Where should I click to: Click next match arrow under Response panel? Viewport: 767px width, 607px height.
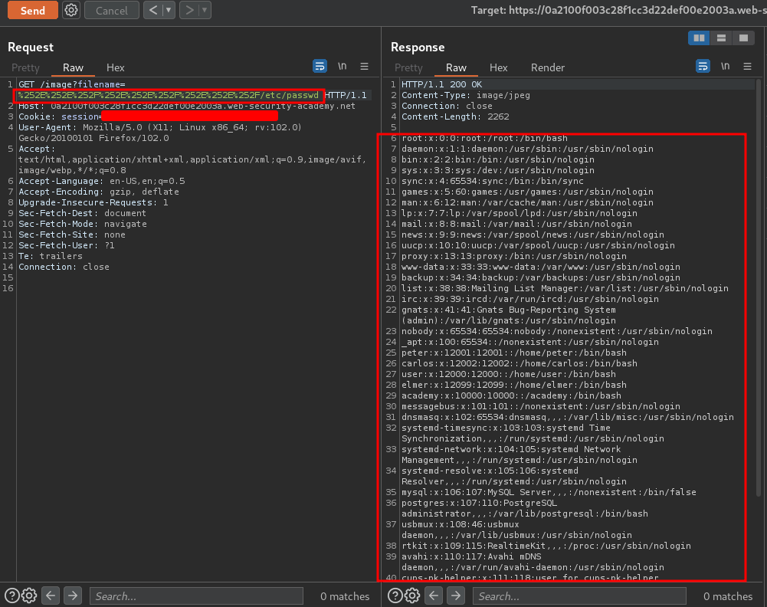coord(456,596)
